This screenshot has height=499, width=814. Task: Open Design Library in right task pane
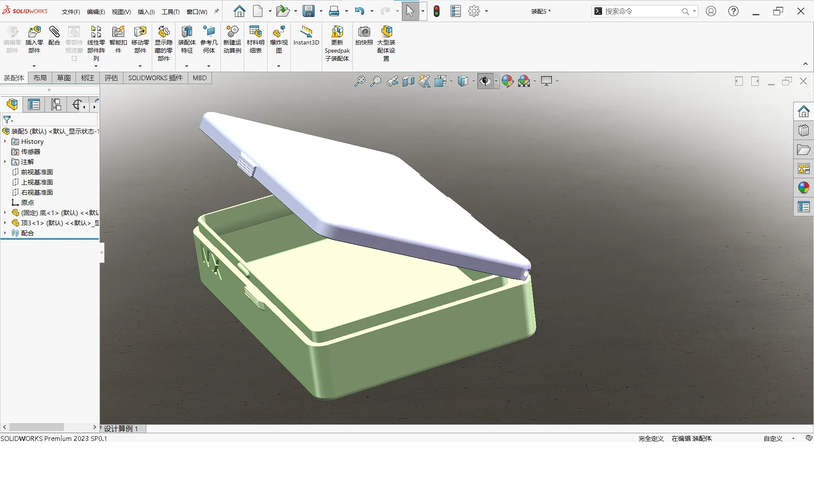click(x=803, y=130)
